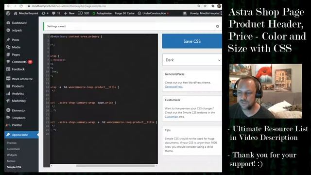
Task: Go to Posts in the sidebar
Action: [x=15, y=40]
